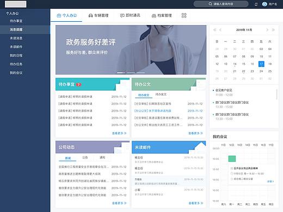Open 详情 link in meeting popup
283x212 pixels.
click(270, 182)
